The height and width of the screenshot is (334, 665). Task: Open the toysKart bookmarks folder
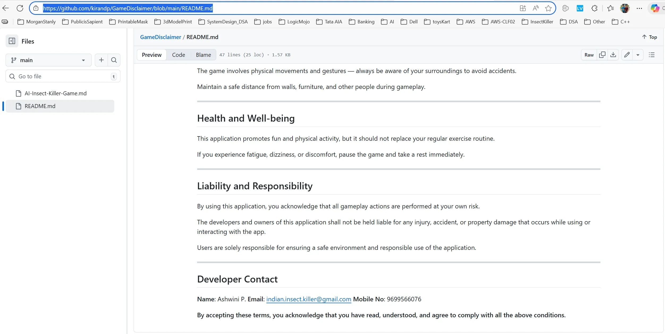(x=437, y=22)
